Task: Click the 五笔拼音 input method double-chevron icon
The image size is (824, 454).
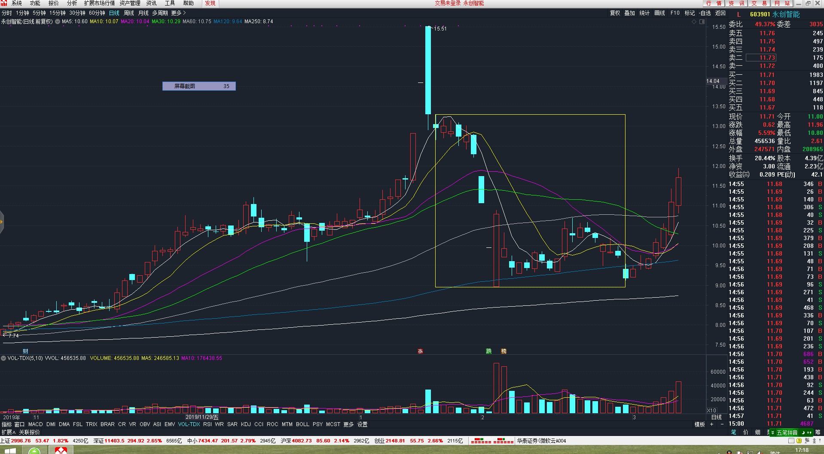Action: click(772, 433)
